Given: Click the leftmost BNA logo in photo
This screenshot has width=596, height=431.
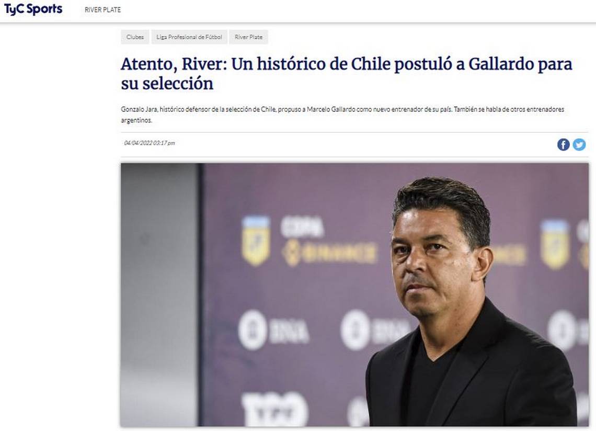Looking at the screenshot, I should point(273,330).
